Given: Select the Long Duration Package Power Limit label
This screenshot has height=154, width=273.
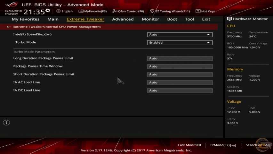Looking at the screenshot, I should coord(43,58).
